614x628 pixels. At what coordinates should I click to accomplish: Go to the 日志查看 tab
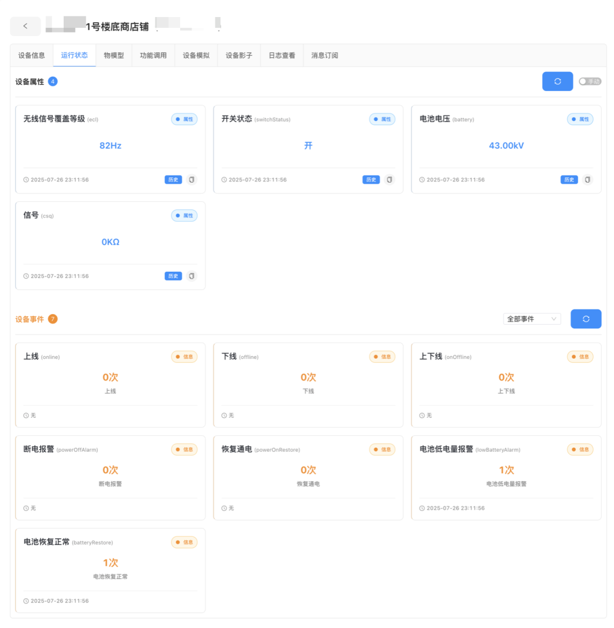point(282,55)
